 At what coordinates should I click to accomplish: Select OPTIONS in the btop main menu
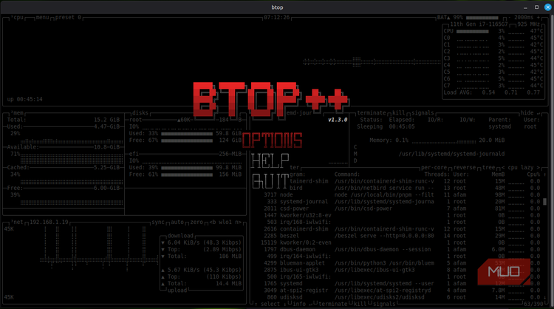(x=272, y=140)
